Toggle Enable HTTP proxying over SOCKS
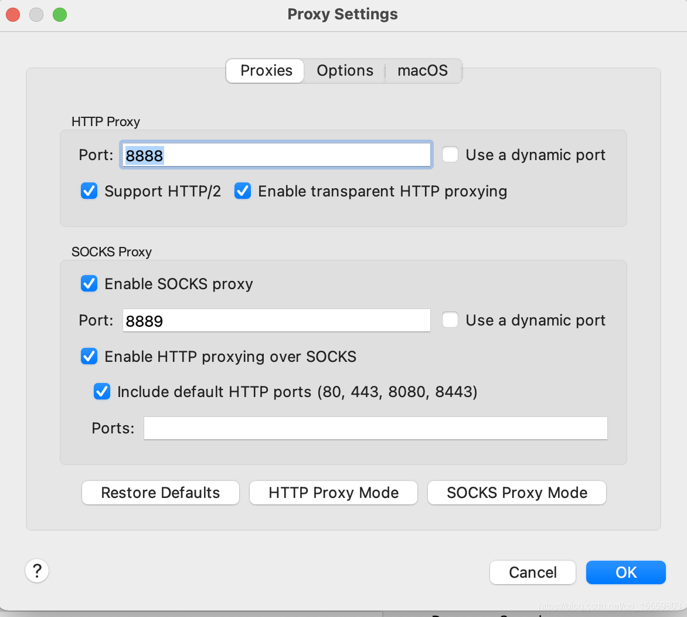This screenshot has height=617, width=687. pos(89,357)
